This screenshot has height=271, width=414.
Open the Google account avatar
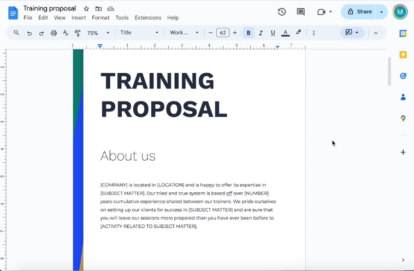(x=400, y=12)
